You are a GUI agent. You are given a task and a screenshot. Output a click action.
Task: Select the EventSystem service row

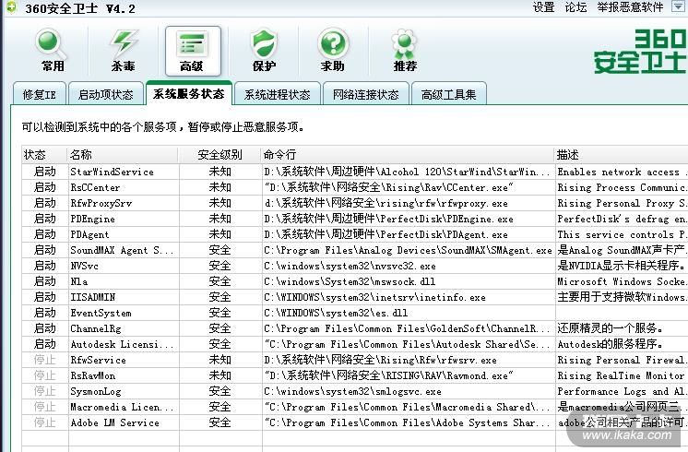354,313
